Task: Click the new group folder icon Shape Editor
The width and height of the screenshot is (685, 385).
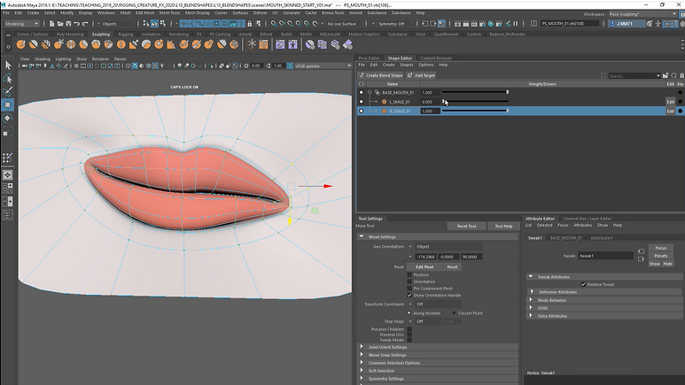Action: (x=666, y=75)
